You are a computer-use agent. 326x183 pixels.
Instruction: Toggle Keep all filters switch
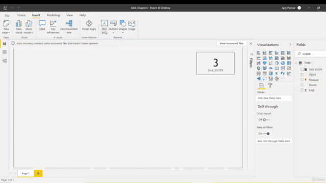click(266, 134)
